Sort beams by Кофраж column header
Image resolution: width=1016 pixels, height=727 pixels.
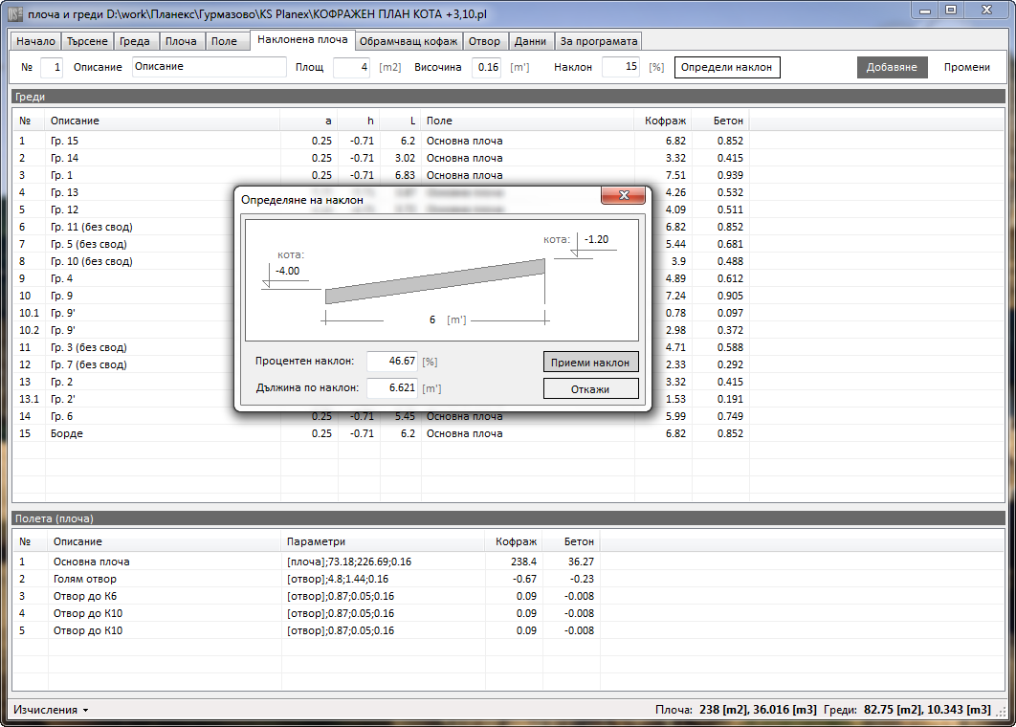(x=662, y=121)
